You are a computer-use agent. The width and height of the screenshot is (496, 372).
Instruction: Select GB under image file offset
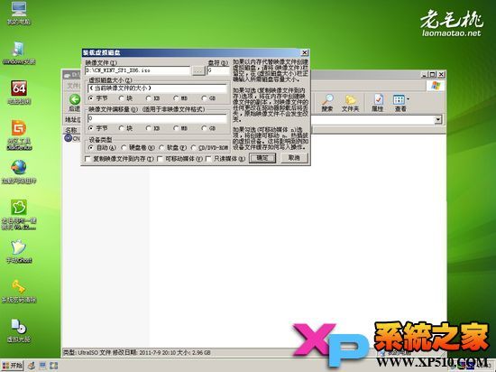coord(204,128)
